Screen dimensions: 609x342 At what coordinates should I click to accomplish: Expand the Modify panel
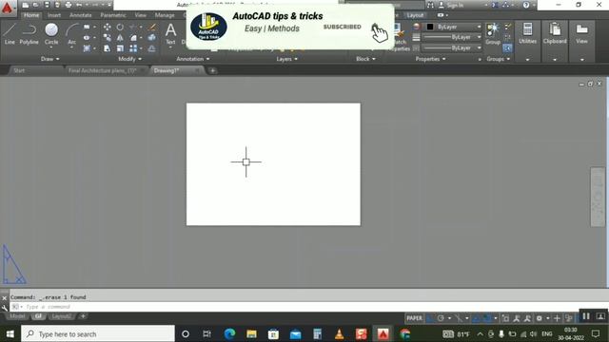[x=129, y=59]
